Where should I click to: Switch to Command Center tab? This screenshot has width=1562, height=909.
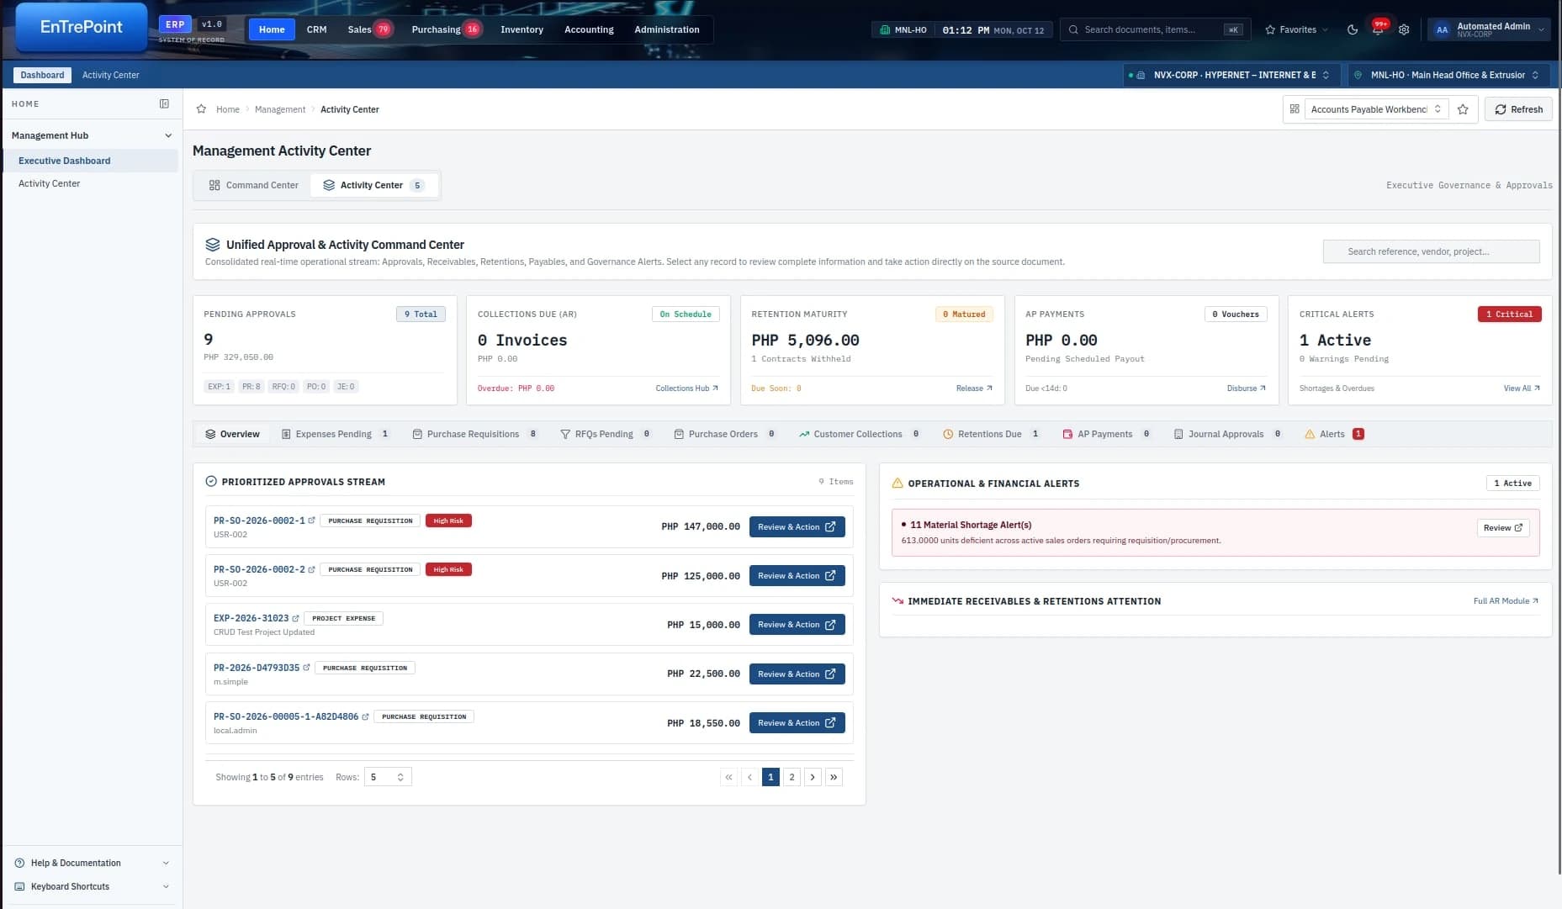pos(253,185)
